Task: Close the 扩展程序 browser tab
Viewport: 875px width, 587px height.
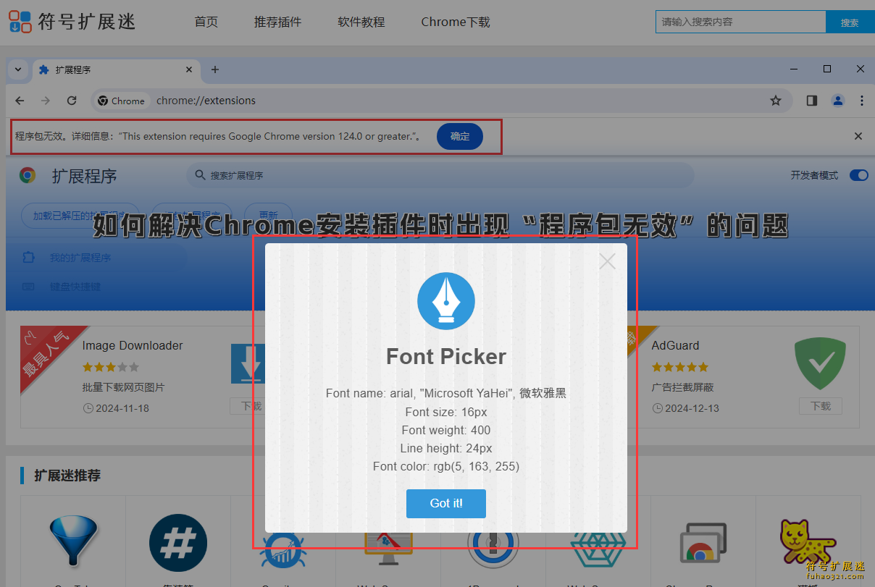Action: coord(190,69)
